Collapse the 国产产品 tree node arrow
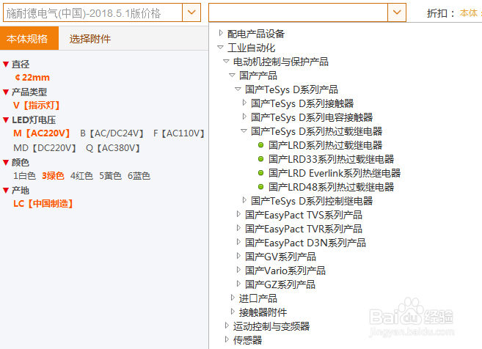The height and width of the screenshot is (349, 482). point(232,75)
